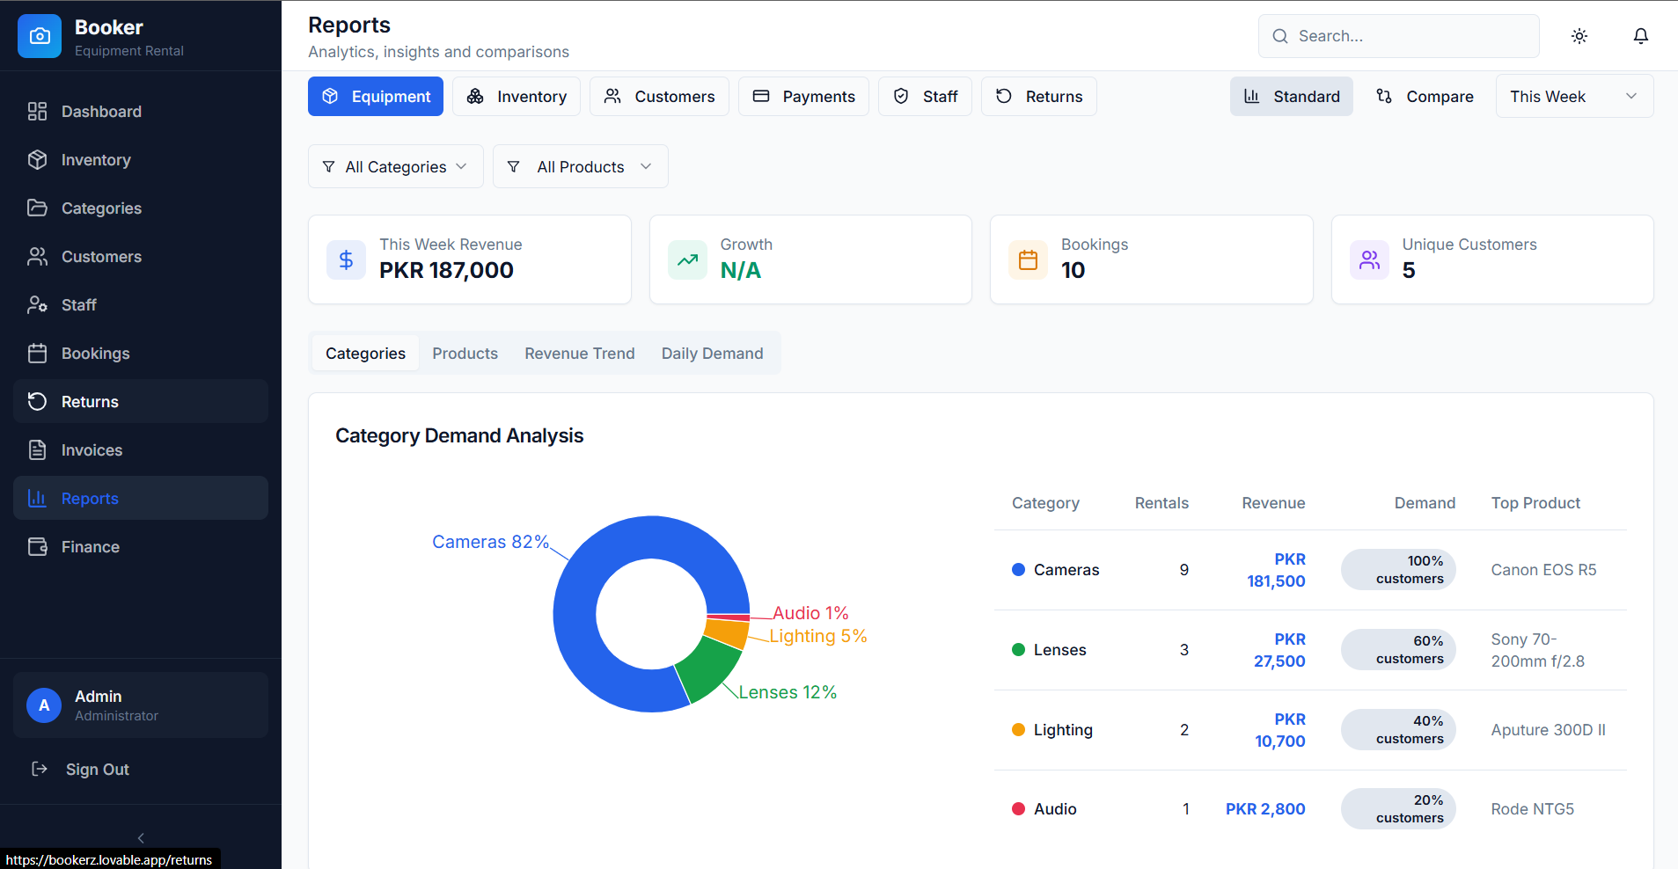Collapse the sidebar with the chevron
Viewport: 1678px width, 869px height.
[141, 838]
